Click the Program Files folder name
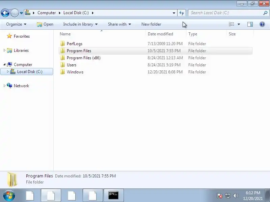This screenshot has height=202, width=270. 79,51
